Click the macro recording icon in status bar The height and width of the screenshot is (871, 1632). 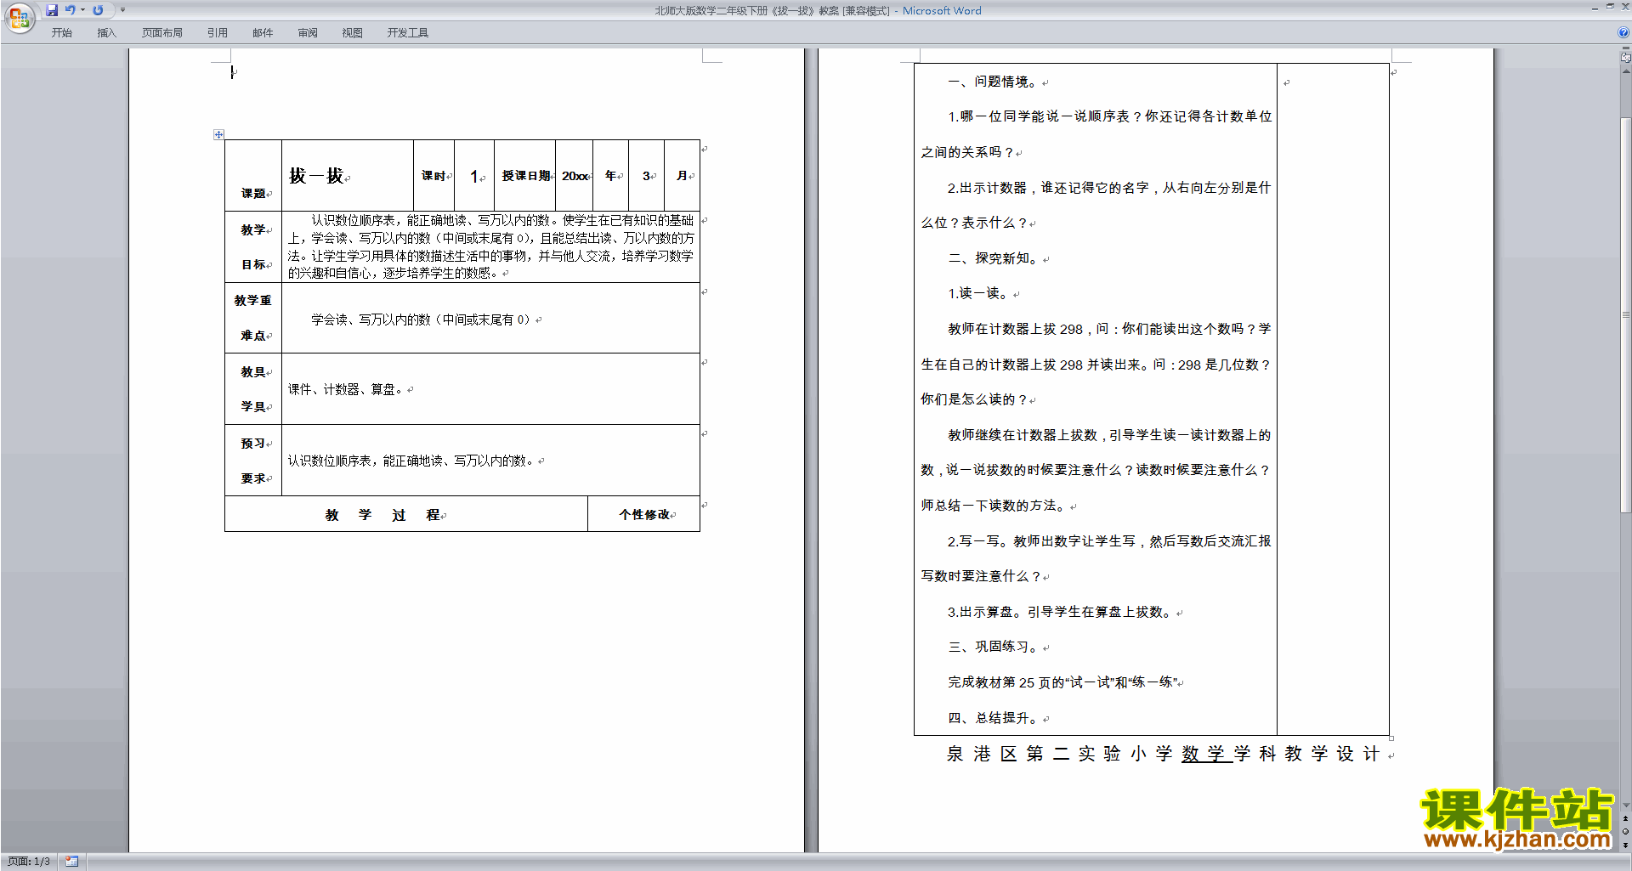[x=72, y=862]
